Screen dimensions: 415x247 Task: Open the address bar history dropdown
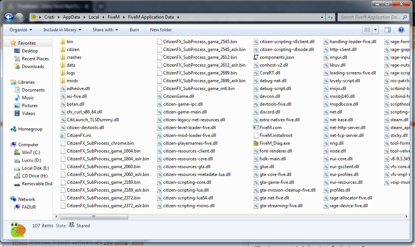coord(322,17)
